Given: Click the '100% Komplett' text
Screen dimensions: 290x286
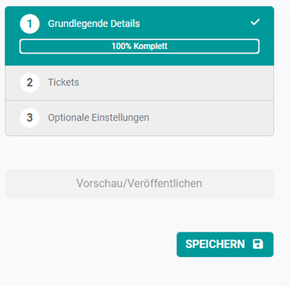Looking at the screenshot, I should 139,46.
